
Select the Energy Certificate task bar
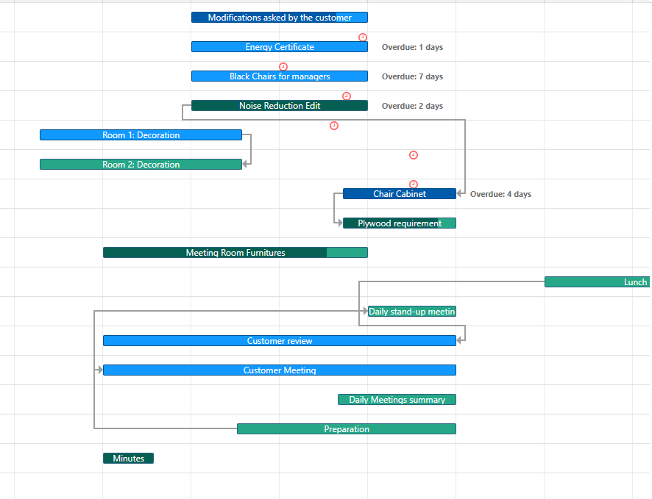pos(280,46)
